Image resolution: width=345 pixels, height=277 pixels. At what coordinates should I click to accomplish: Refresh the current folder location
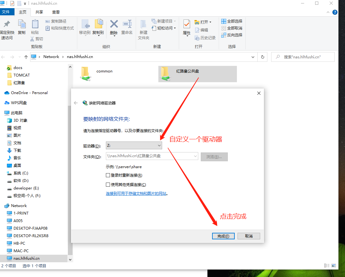tap(262, 57)
